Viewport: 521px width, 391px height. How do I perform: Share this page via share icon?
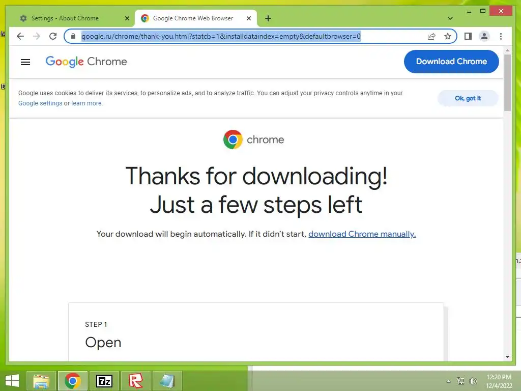pyautogui.click(x=431, y=36)
